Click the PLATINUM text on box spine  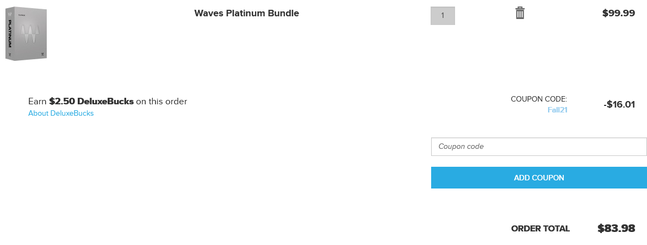coord(10,34)
